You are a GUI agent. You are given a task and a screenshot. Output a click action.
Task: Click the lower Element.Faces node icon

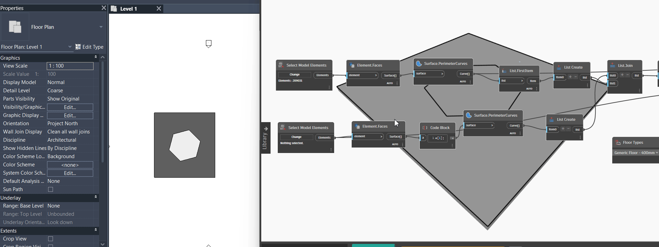(357, 126)
